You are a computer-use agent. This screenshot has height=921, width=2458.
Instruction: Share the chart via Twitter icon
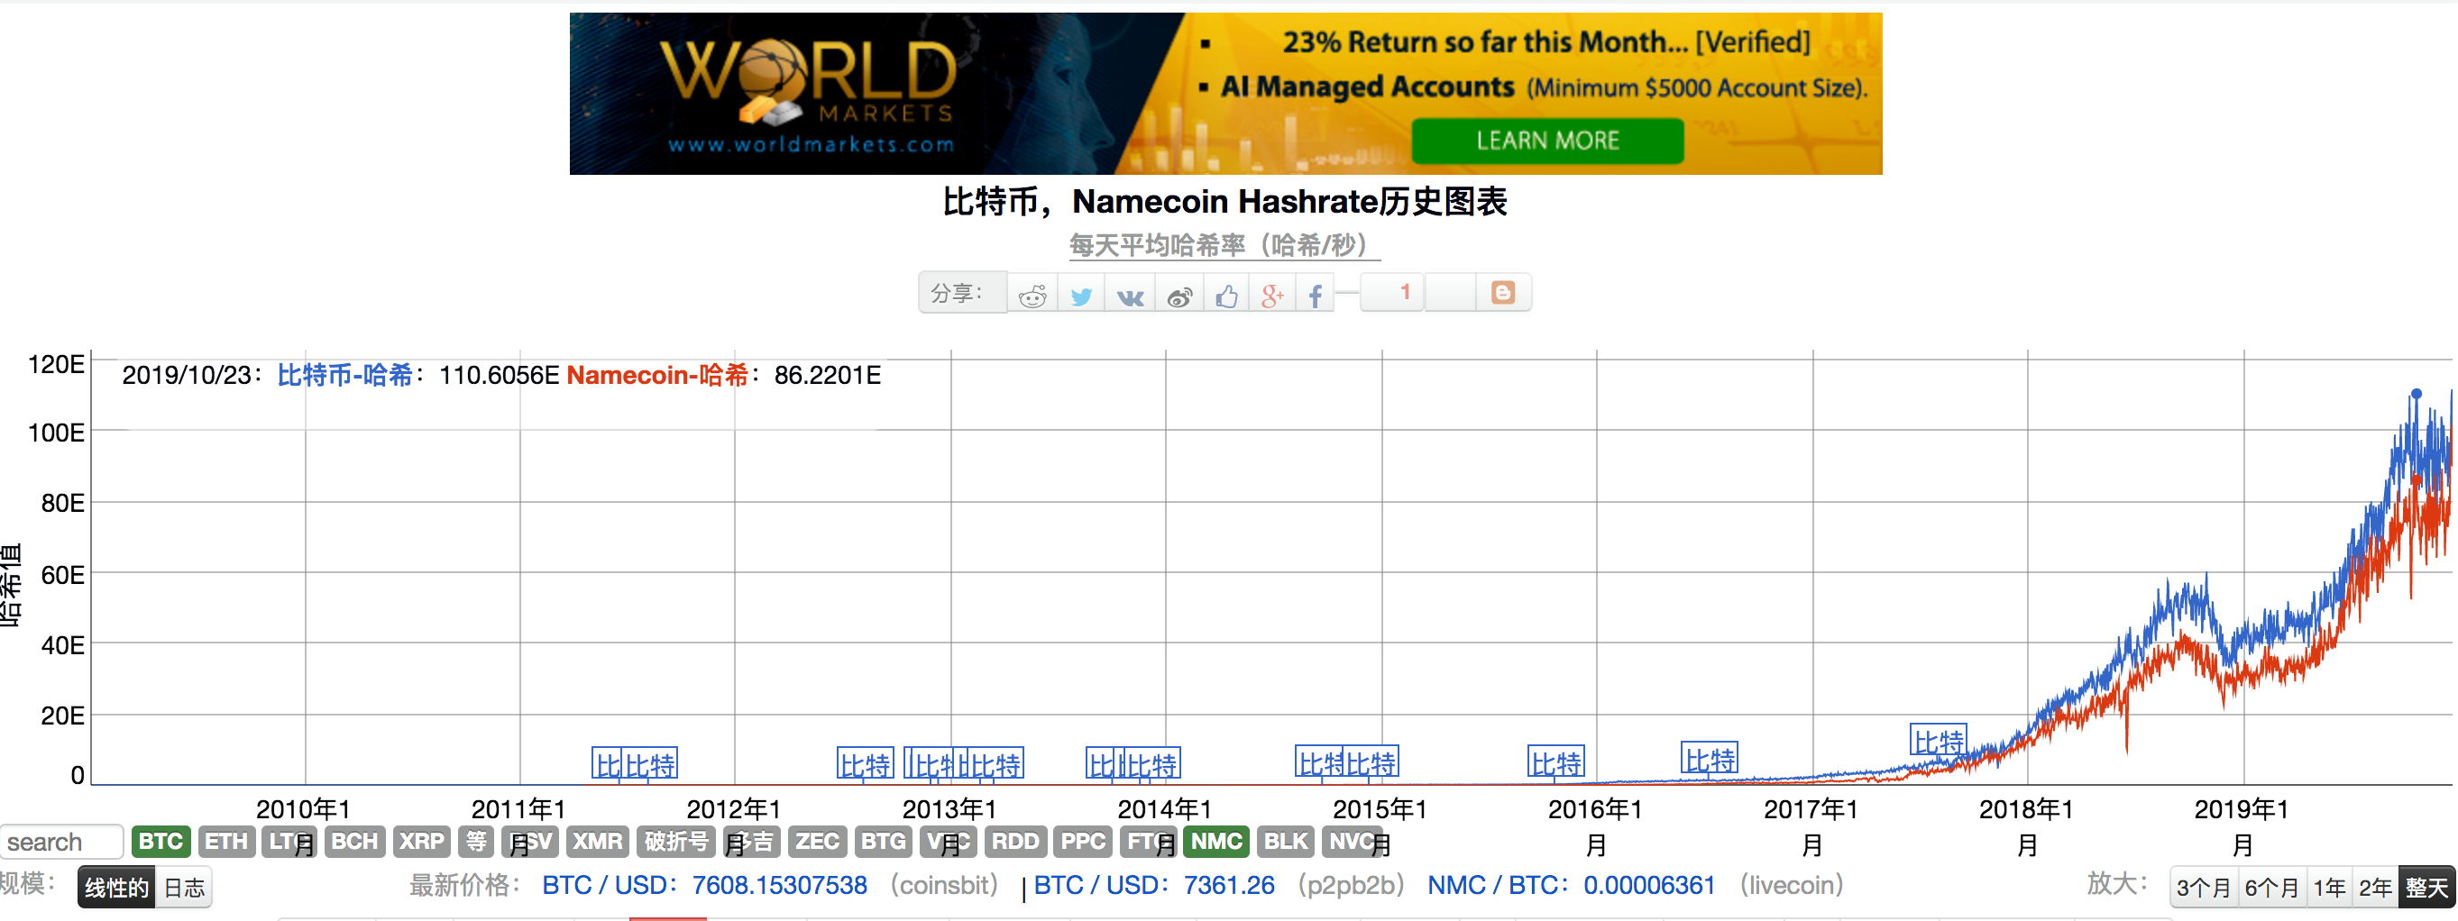point(1081,296)
